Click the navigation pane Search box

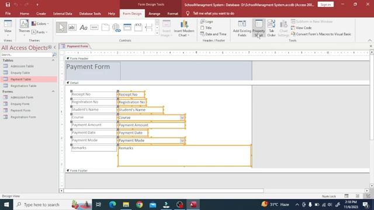(26, 55)
